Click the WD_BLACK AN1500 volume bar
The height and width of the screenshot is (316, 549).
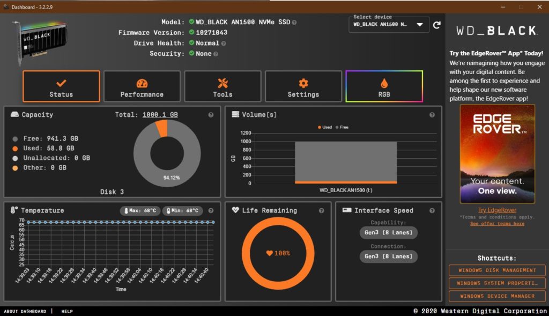coord(346,162)
